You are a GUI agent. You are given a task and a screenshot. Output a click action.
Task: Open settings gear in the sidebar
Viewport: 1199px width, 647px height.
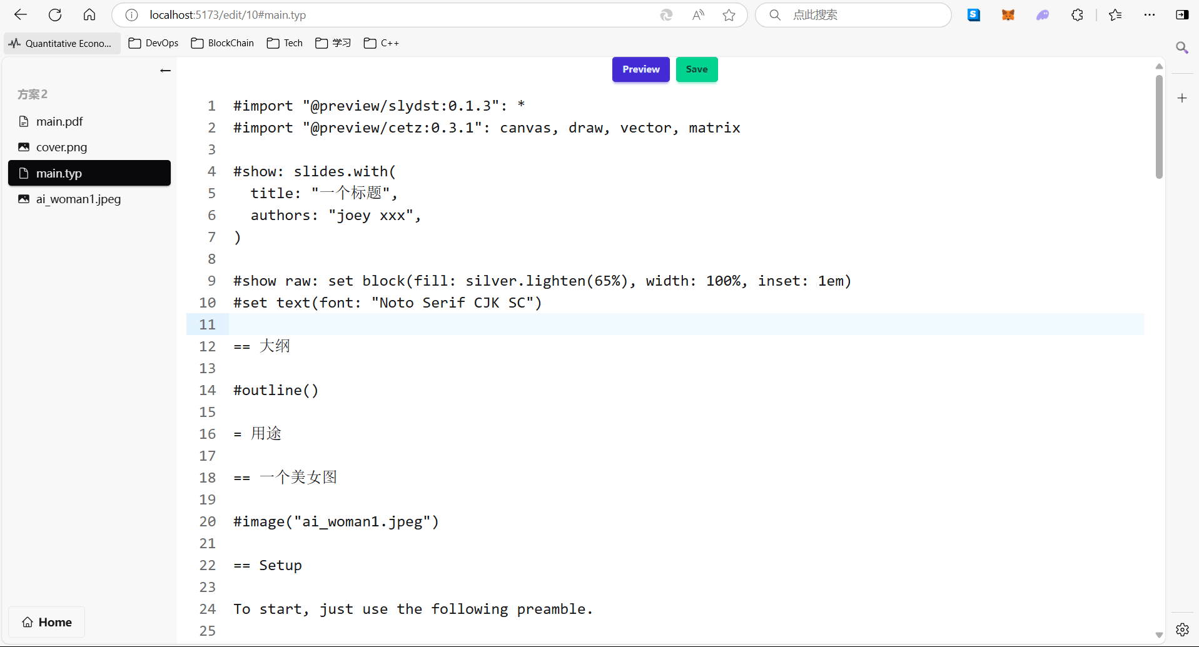pyautogui.click(x=1182, y=629)
